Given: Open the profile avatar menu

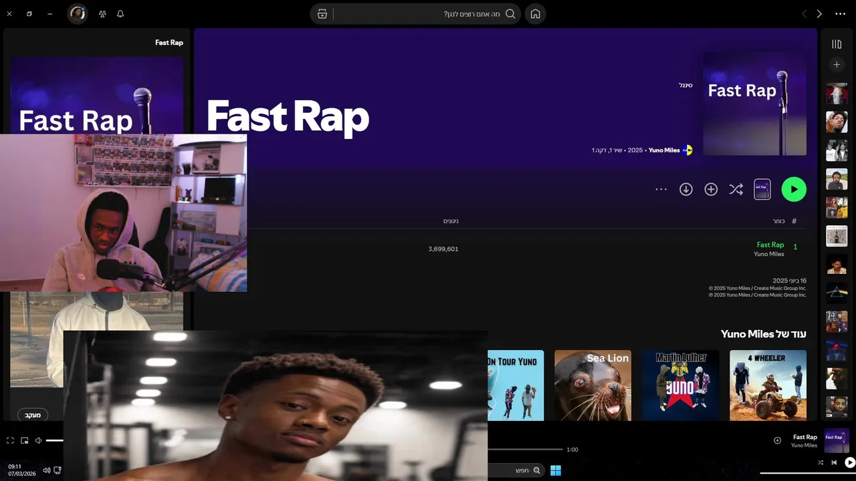Looking at the screenshot, I should tap(78, 13).
